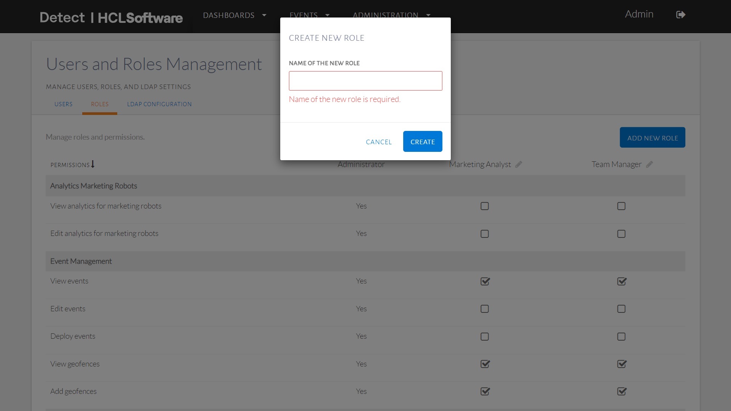Enable Deploy events for Marketing Analyst
This screenshot has width=731, height=411.
coord(484,336)
